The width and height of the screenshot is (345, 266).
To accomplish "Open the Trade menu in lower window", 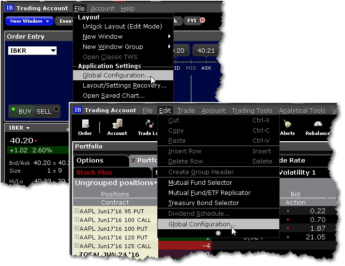I will 186,110.
